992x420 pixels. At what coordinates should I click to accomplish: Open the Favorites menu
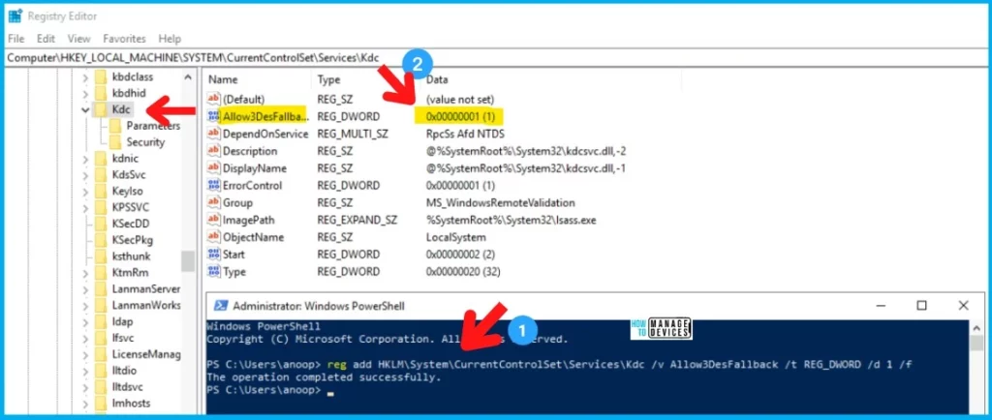pos(125,39)
